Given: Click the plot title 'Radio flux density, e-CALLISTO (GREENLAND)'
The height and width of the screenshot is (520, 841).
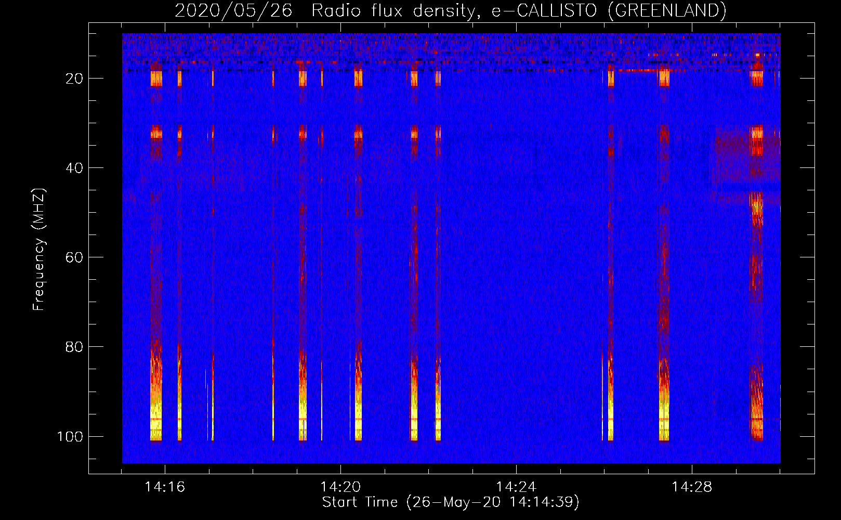Looking at the screenshot, I should (519, 11).
